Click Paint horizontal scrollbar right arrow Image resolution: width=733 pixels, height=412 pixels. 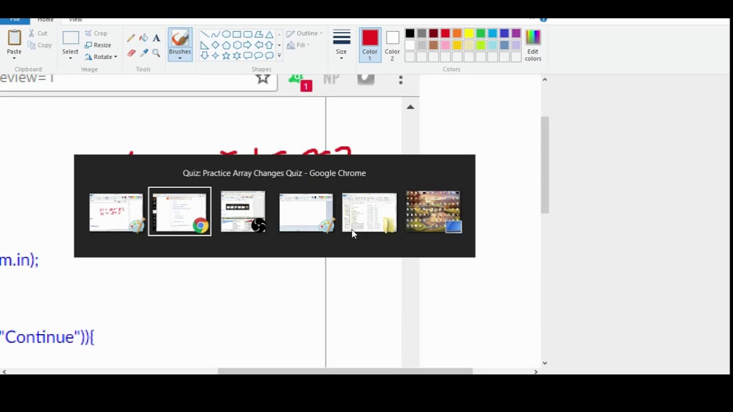pyautogui.click(x=535, y=372)
